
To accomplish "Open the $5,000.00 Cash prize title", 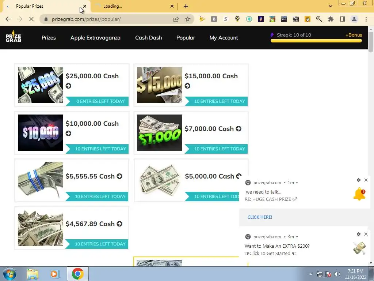I will pos(209,176).
